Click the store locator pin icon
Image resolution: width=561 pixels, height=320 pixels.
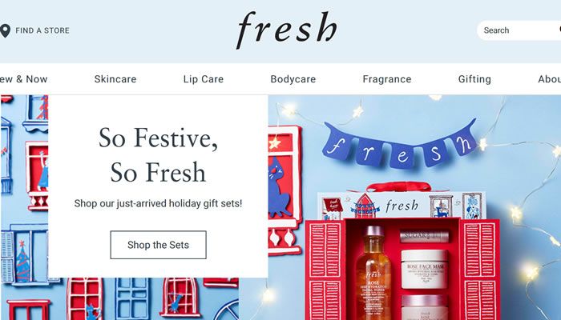[5, 30]
